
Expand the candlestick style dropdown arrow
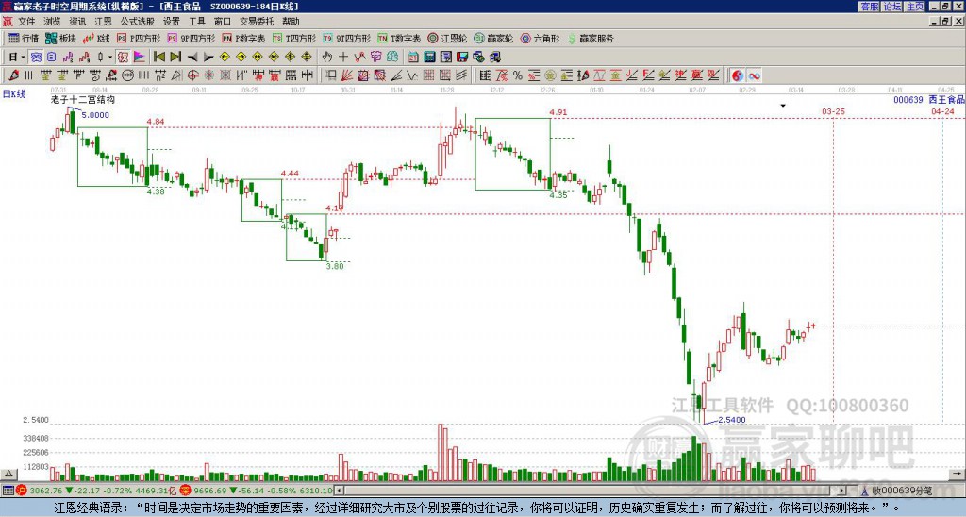click(x=110, y=58)
